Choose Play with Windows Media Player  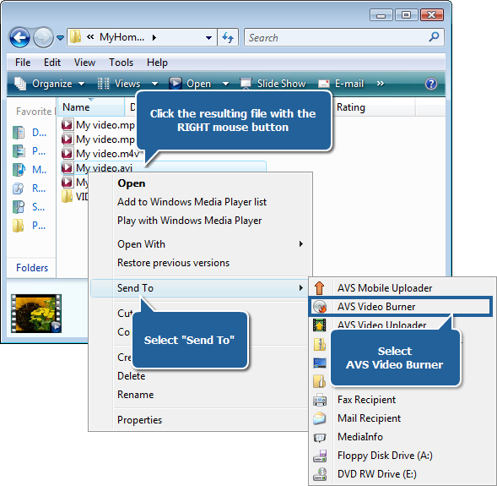tap(190, 221)
